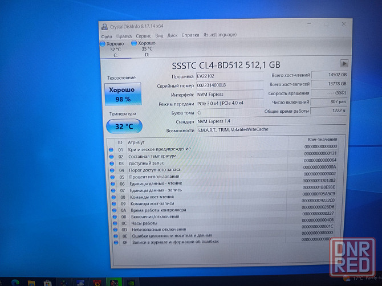Viewport: 382px width, 286px height.
Task: Click the next disk arrow button
Action: click(x=344, y=64)
